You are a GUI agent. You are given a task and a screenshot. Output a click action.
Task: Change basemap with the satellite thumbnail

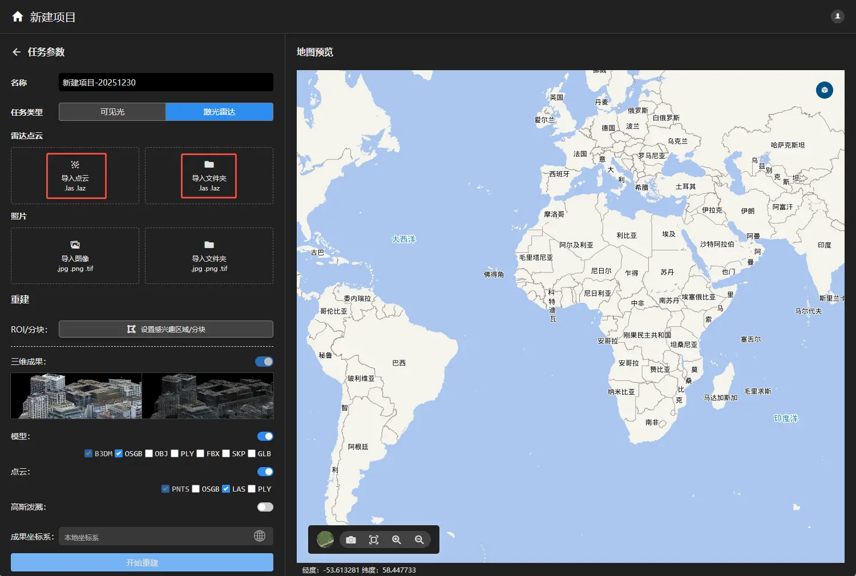click(325, 540)
